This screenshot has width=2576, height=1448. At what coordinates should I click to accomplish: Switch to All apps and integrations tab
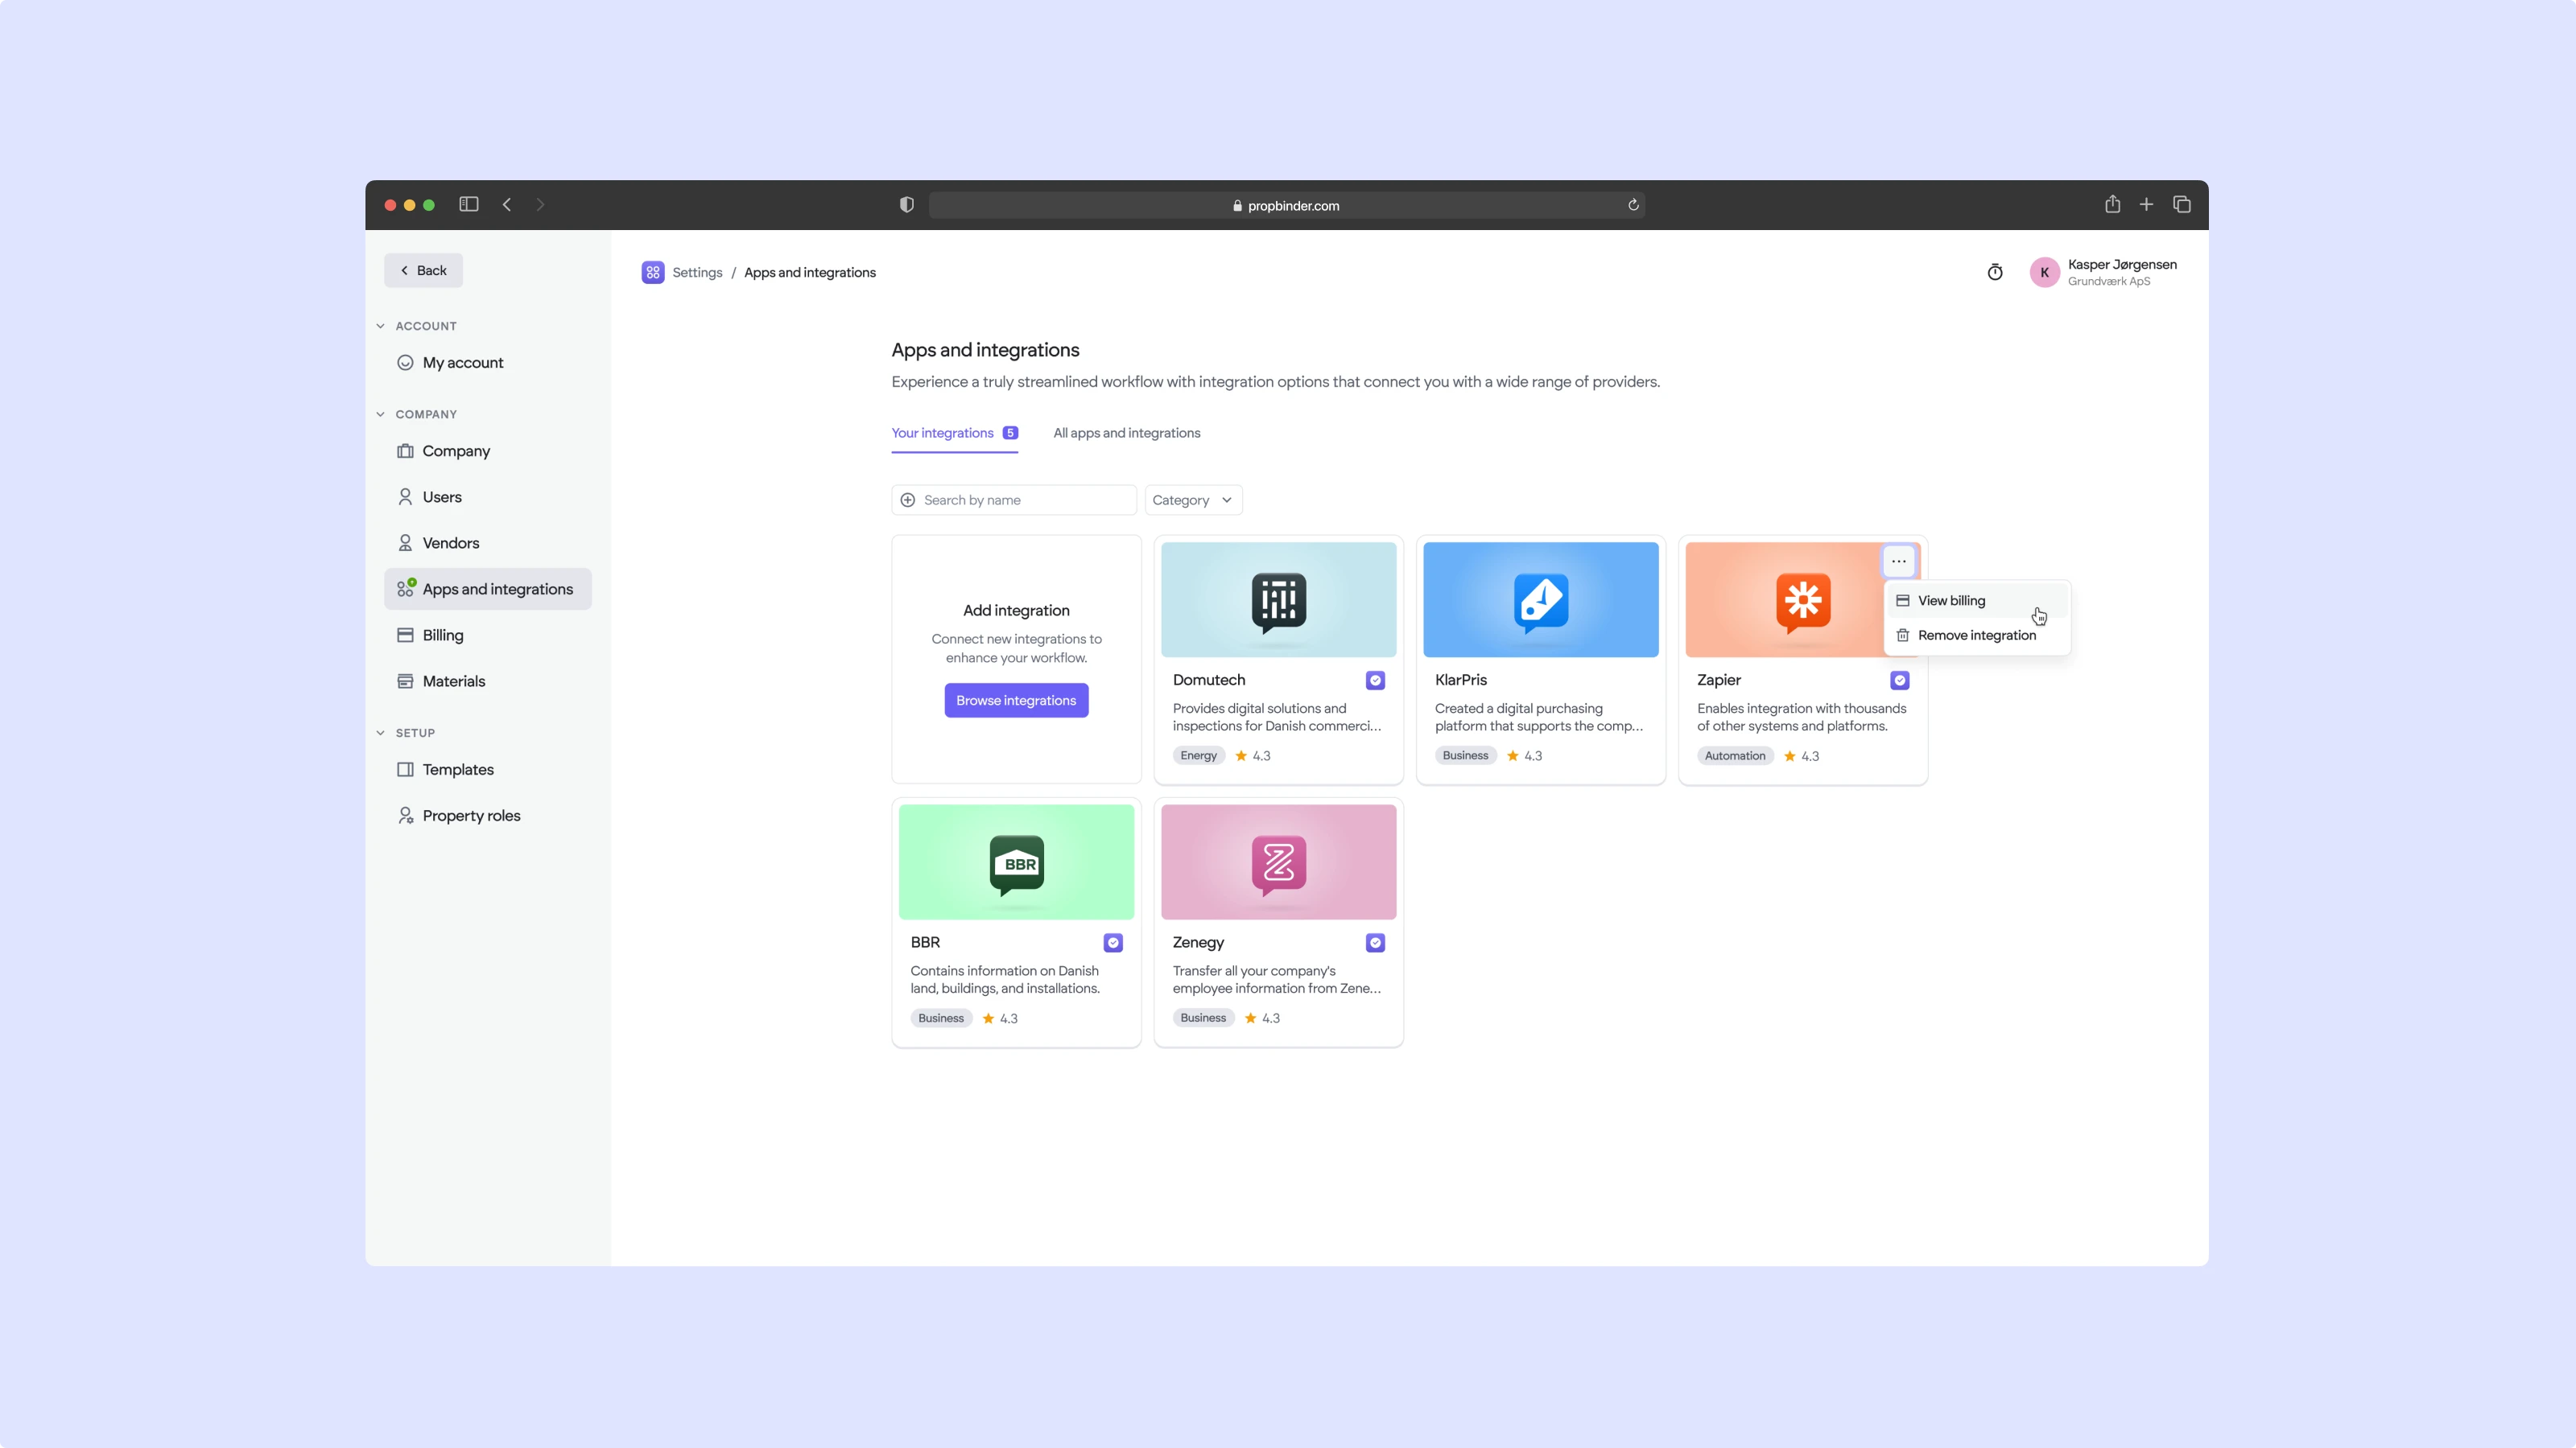[x=1126, y=433]
